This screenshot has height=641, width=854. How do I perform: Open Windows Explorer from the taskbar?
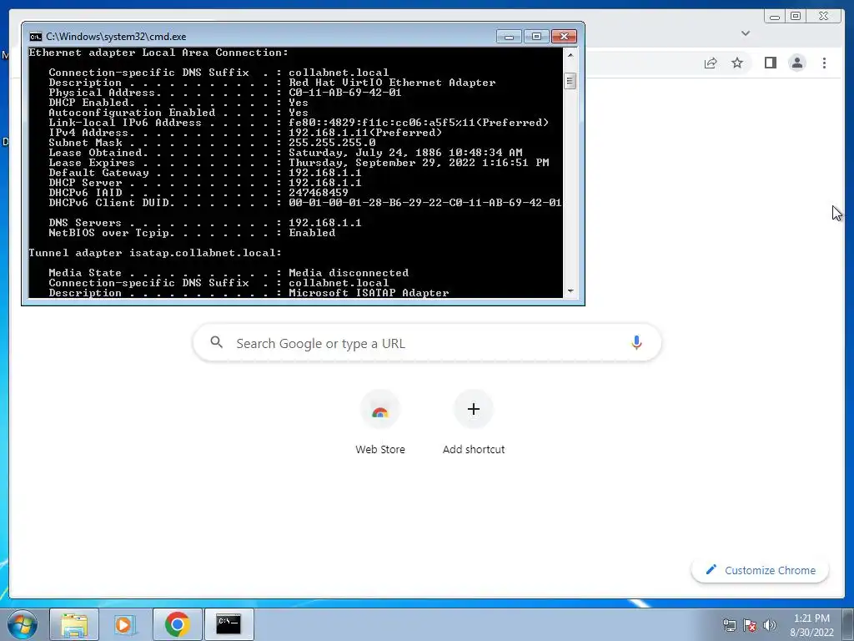tap(74, 624)
